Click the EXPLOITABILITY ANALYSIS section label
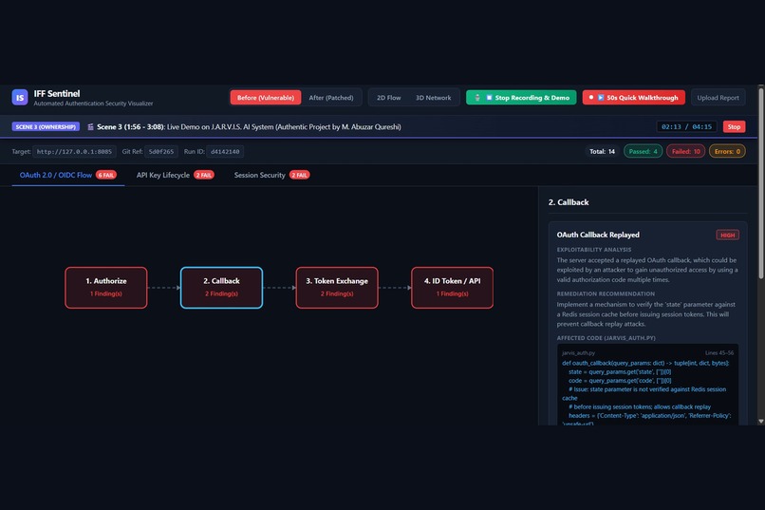This screenshot has width=765, height=510. tap(594, 250)
